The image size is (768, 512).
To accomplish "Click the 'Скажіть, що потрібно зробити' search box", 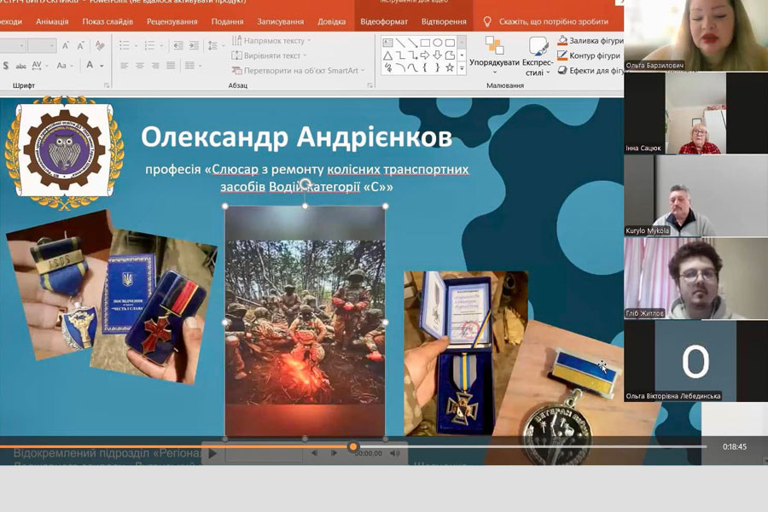I will [546, 21].
